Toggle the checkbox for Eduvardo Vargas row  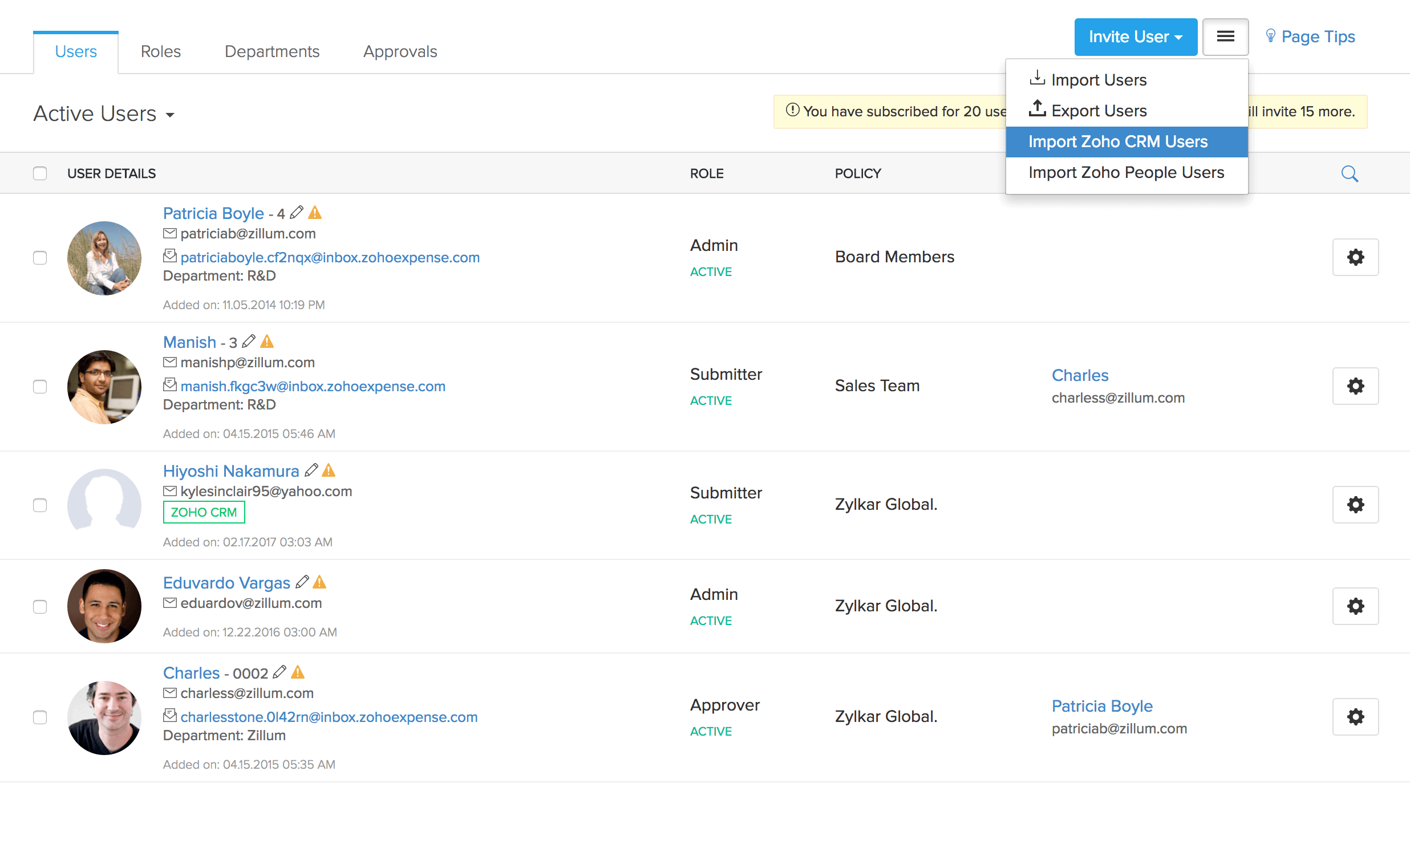coord(40,605)
